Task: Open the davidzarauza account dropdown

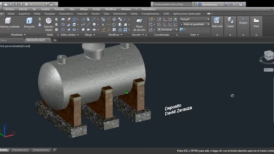Action: point(221,4)
